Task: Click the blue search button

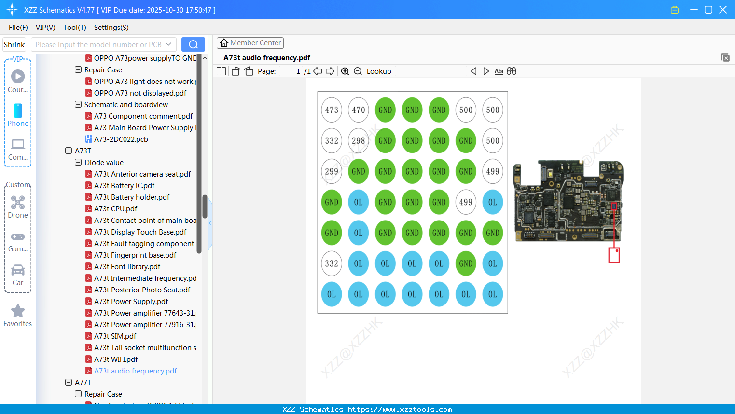Action: pos(193,44)
